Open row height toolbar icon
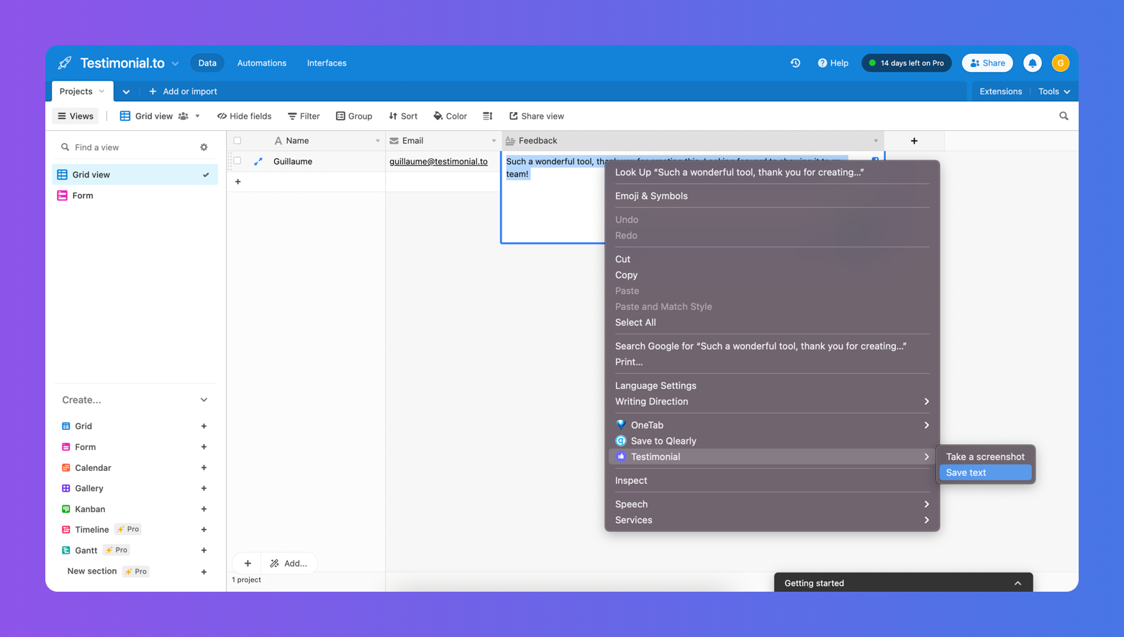The image size is (1124, 637). click(487, 116)
